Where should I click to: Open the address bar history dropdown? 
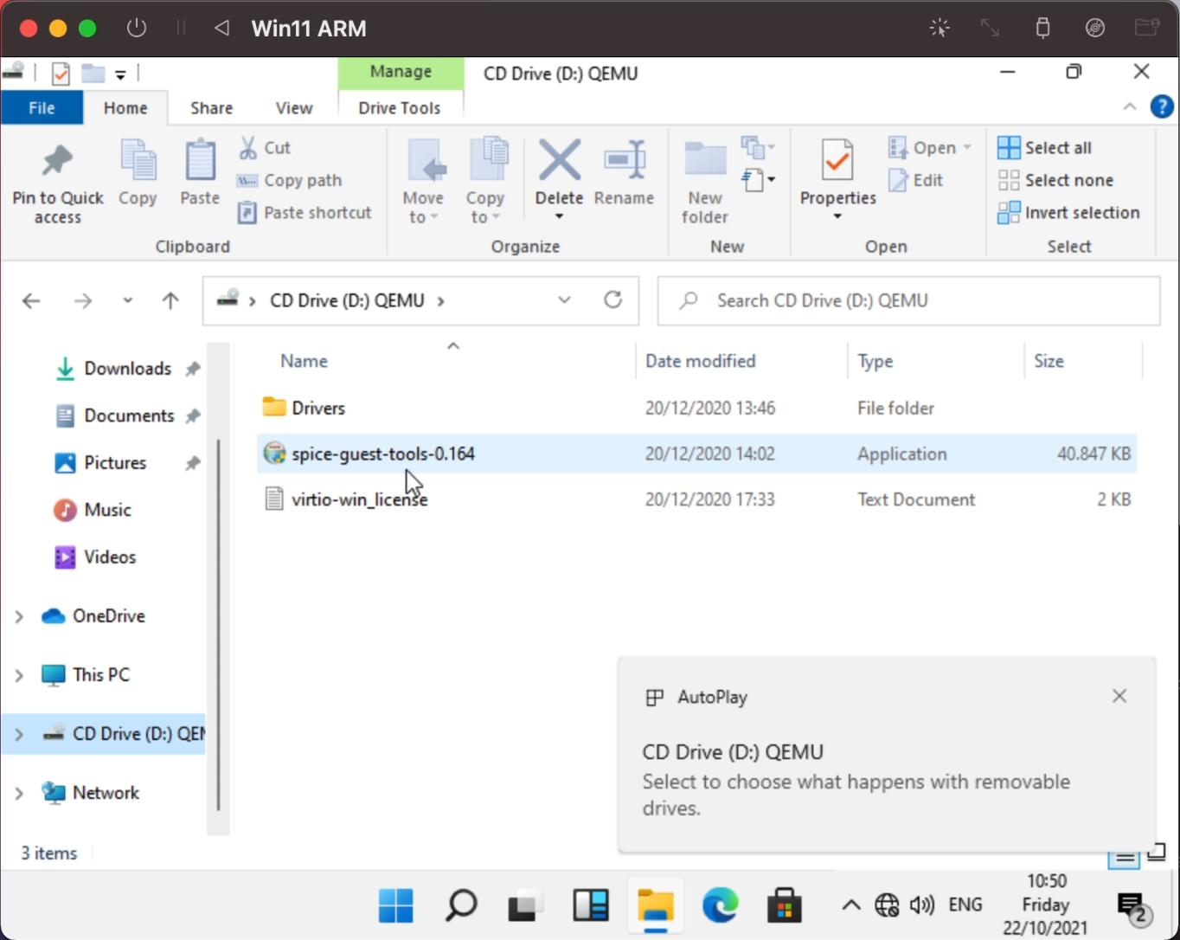click(564, 300)
